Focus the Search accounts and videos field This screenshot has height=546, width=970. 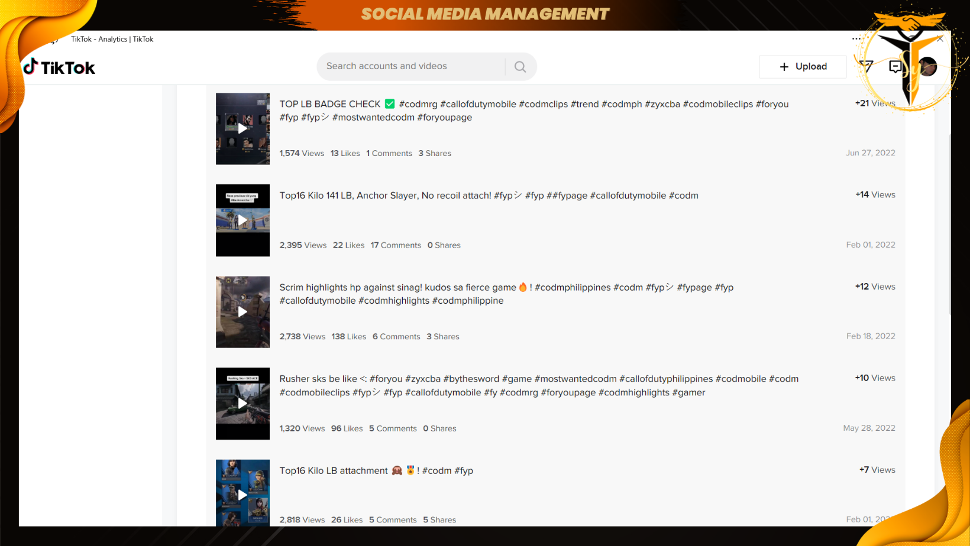411,67
